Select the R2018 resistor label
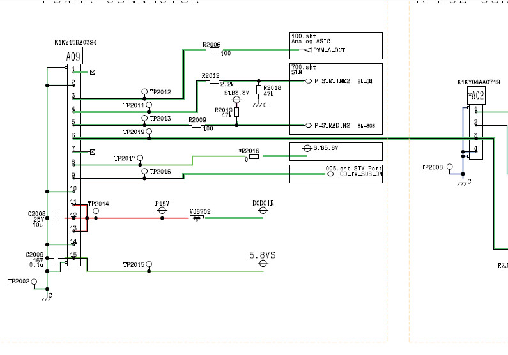 click(x=272, y=88)
